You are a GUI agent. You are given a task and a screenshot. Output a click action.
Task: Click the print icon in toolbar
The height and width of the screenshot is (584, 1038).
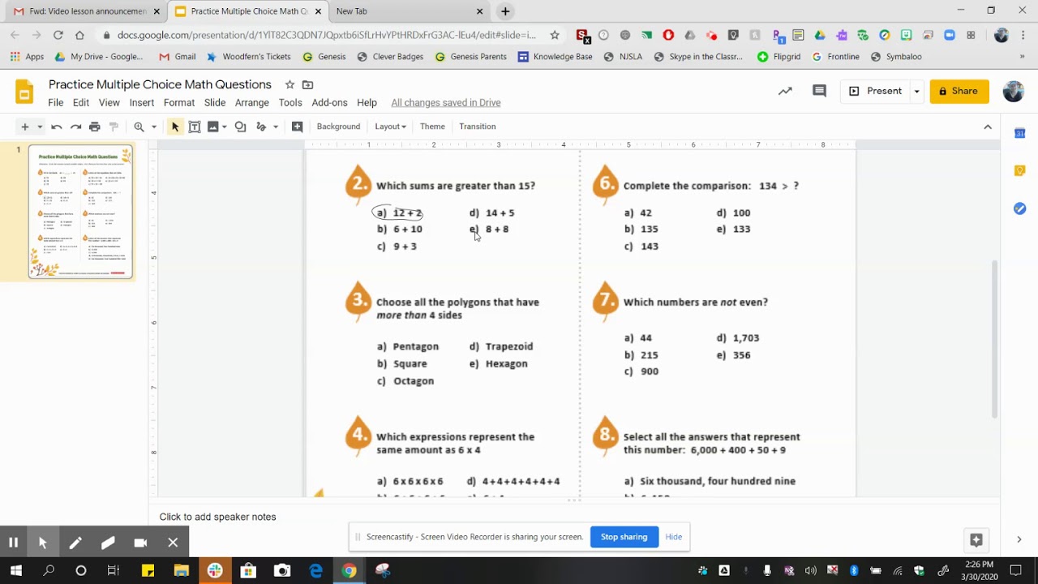click(95, 127)
